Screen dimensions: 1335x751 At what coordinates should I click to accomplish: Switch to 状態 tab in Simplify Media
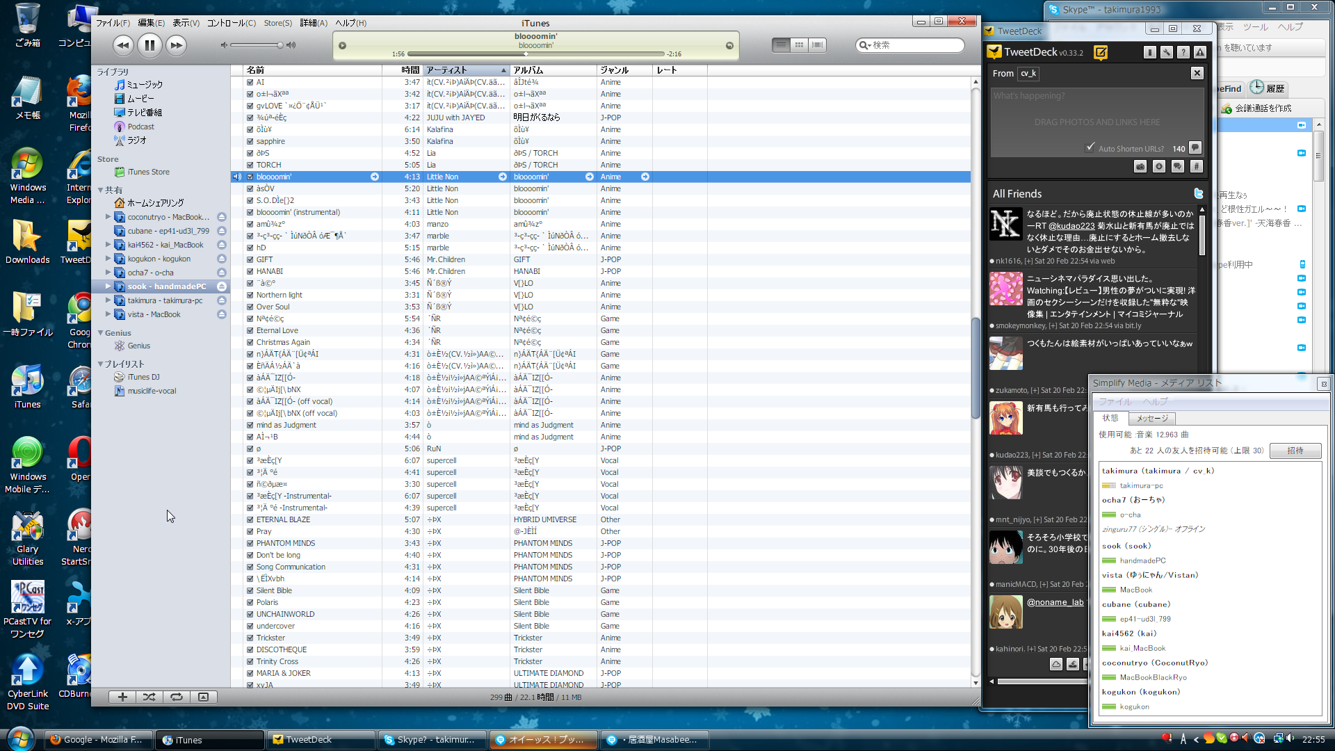(x=1110, y=418)
